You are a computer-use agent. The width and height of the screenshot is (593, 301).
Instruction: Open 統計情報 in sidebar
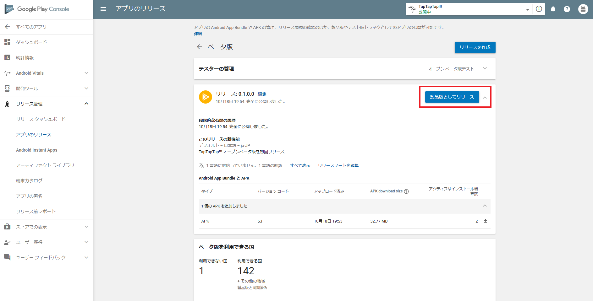tap(25, 57)
